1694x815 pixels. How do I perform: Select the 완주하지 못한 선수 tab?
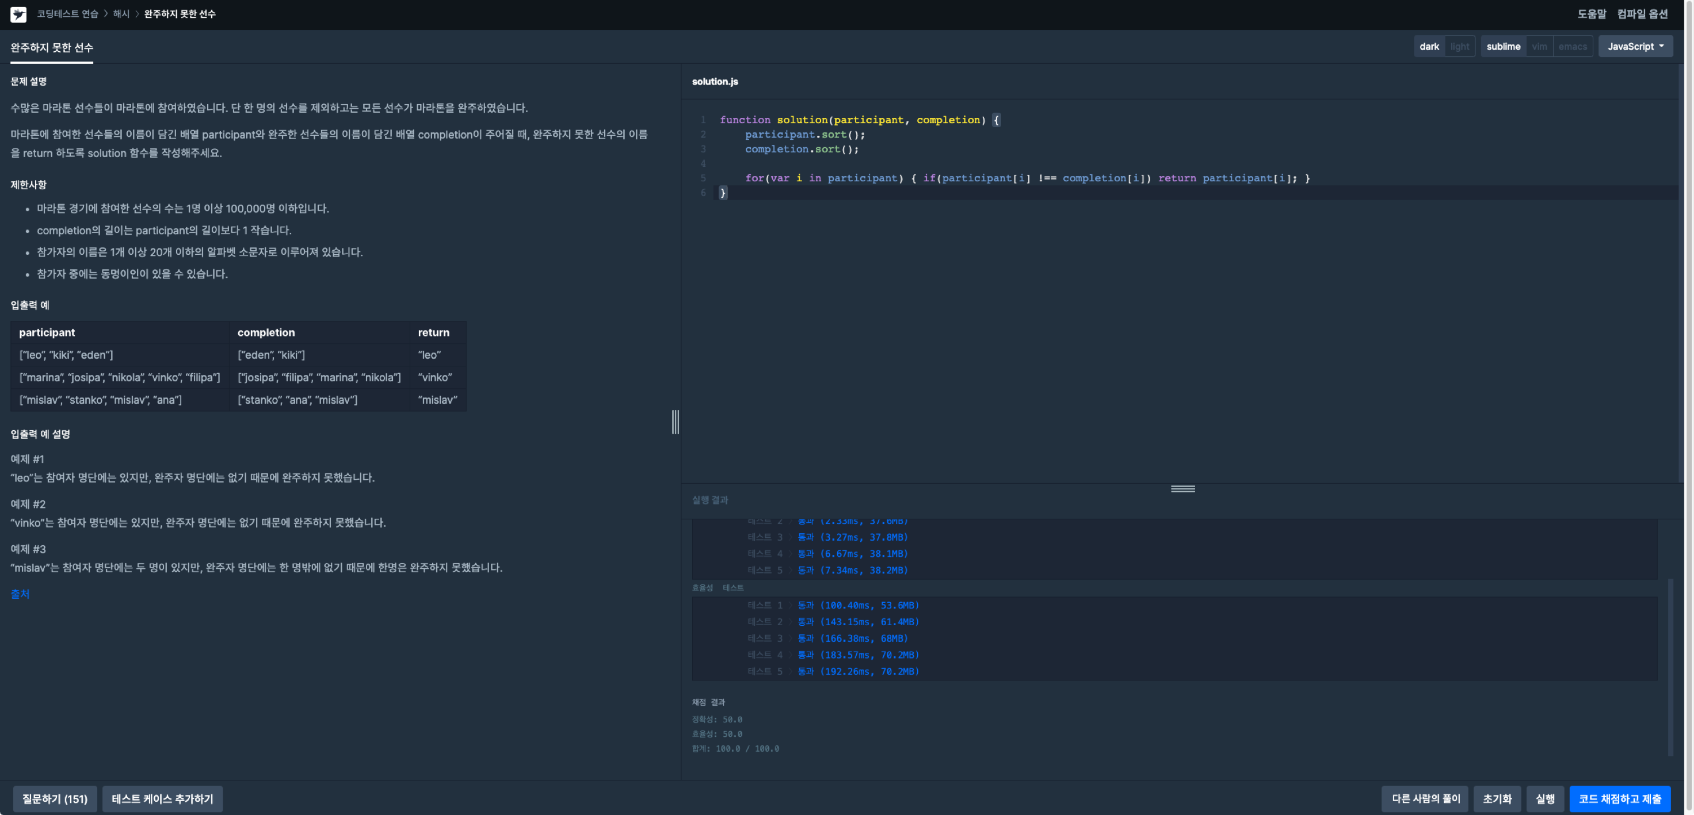pyautogui.click(x=52, y=48)
